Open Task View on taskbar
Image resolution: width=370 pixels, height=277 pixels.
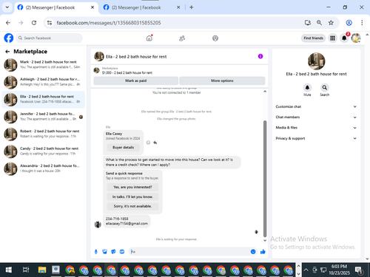point(26,270)
